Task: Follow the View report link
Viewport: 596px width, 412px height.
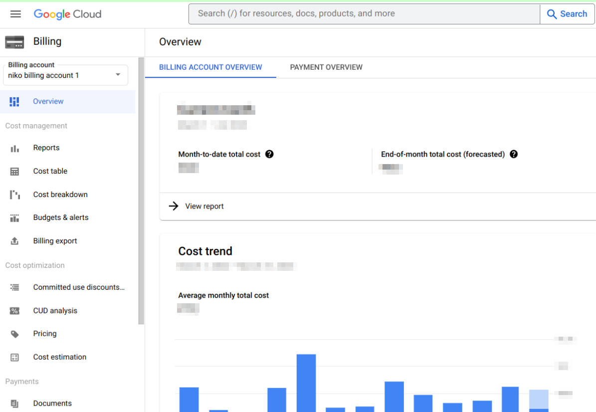Action: tap(204, 206)
